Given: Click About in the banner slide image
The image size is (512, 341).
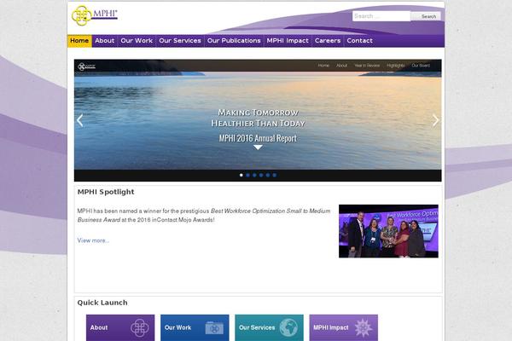Looking at the screenshot, I should (341, 66).
